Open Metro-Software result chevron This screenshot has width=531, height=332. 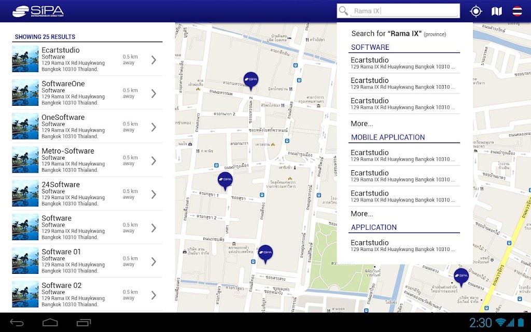point(153,161)
